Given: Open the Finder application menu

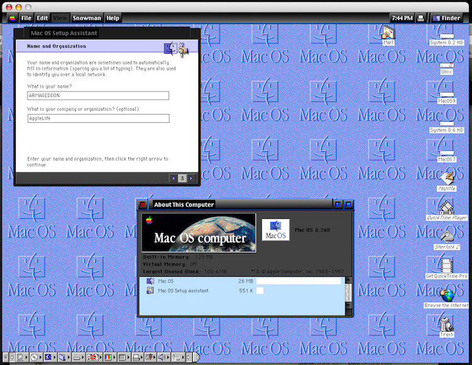Looking at the screenshot, I should [x=447, y=18].
